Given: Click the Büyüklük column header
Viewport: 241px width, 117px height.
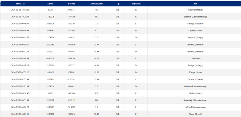Looking at the screenshot, I should pyautogui.click(x=136, y=4).
